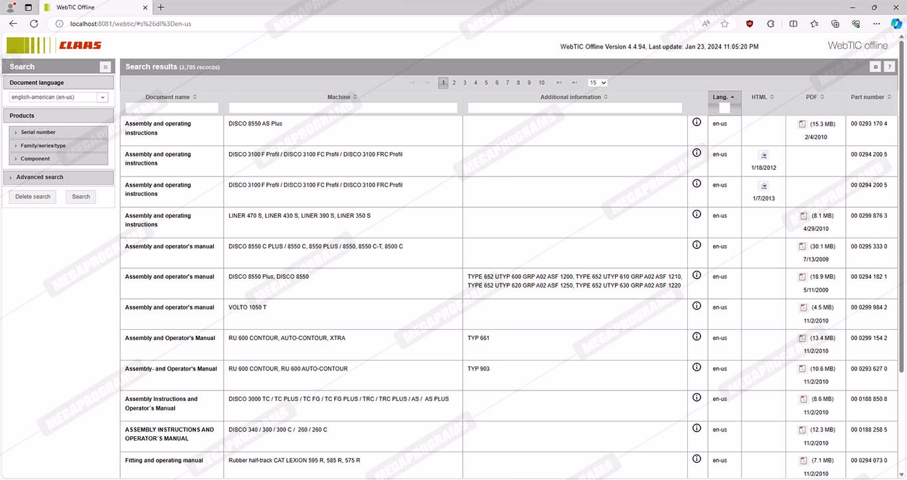Open the results-per-page dropdown showing 15
This screenshot has width=907, height=480.
[598, 83]
